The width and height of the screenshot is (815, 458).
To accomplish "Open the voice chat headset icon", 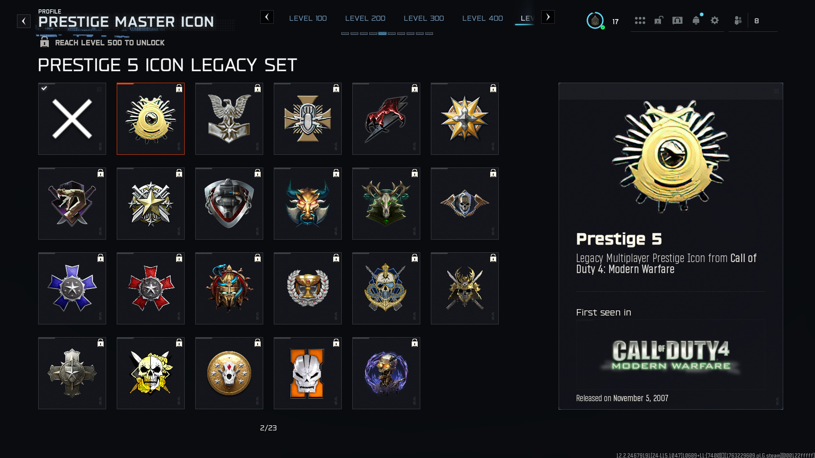I will click(677, 20).
